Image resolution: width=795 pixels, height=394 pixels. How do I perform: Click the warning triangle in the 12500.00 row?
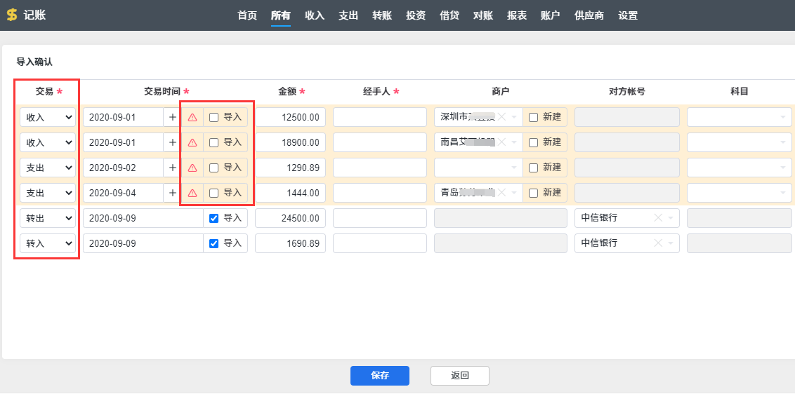click(x=192, y=117)
